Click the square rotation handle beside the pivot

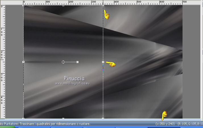click(77, 62)
